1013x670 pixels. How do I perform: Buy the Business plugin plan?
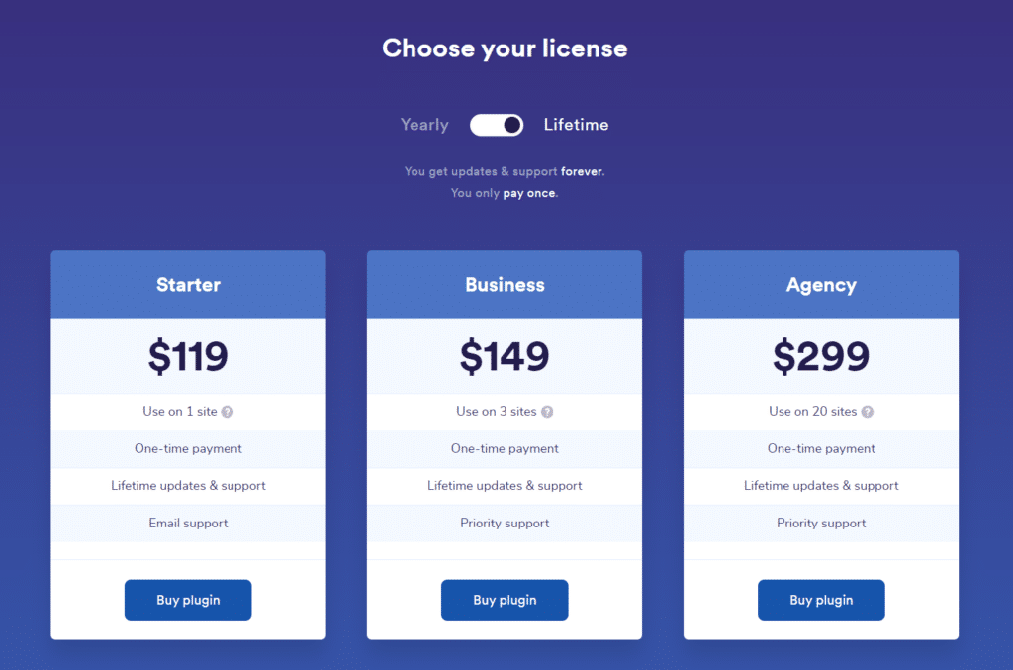(505, 600)
